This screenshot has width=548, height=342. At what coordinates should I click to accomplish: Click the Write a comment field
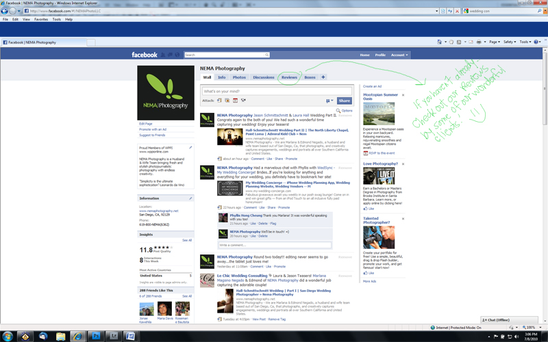[x=275, y=245]
